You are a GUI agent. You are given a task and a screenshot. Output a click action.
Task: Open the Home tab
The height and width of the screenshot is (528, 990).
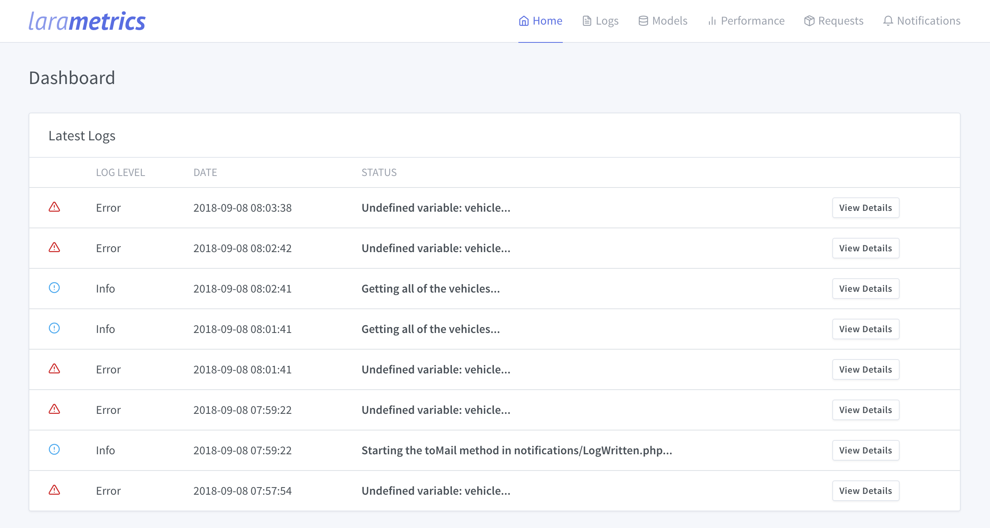pos(541,21)
